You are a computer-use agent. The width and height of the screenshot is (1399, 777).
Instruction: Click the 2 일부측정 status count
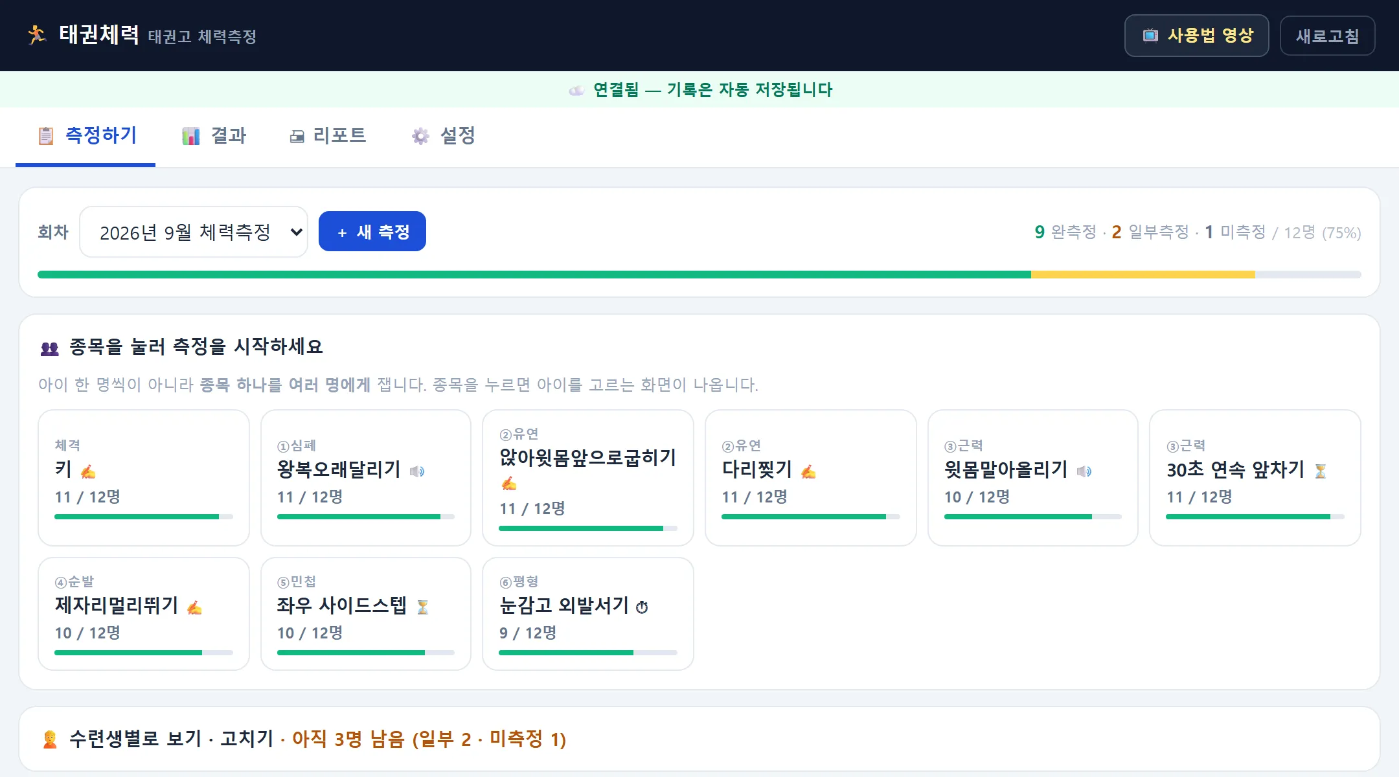coord(1151,232)
